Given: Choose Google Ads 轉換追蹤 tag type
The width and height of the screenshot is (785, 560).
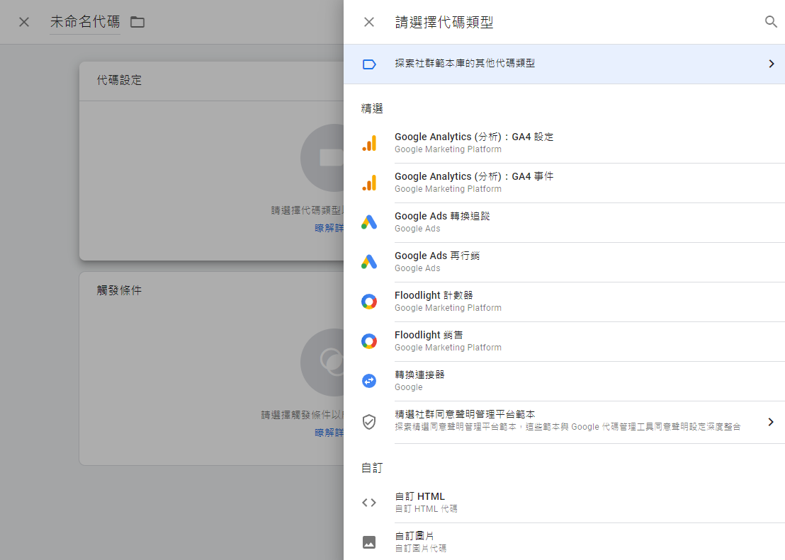Looking at the screenshot, I should pyautogui.click(x=564, y=222).
